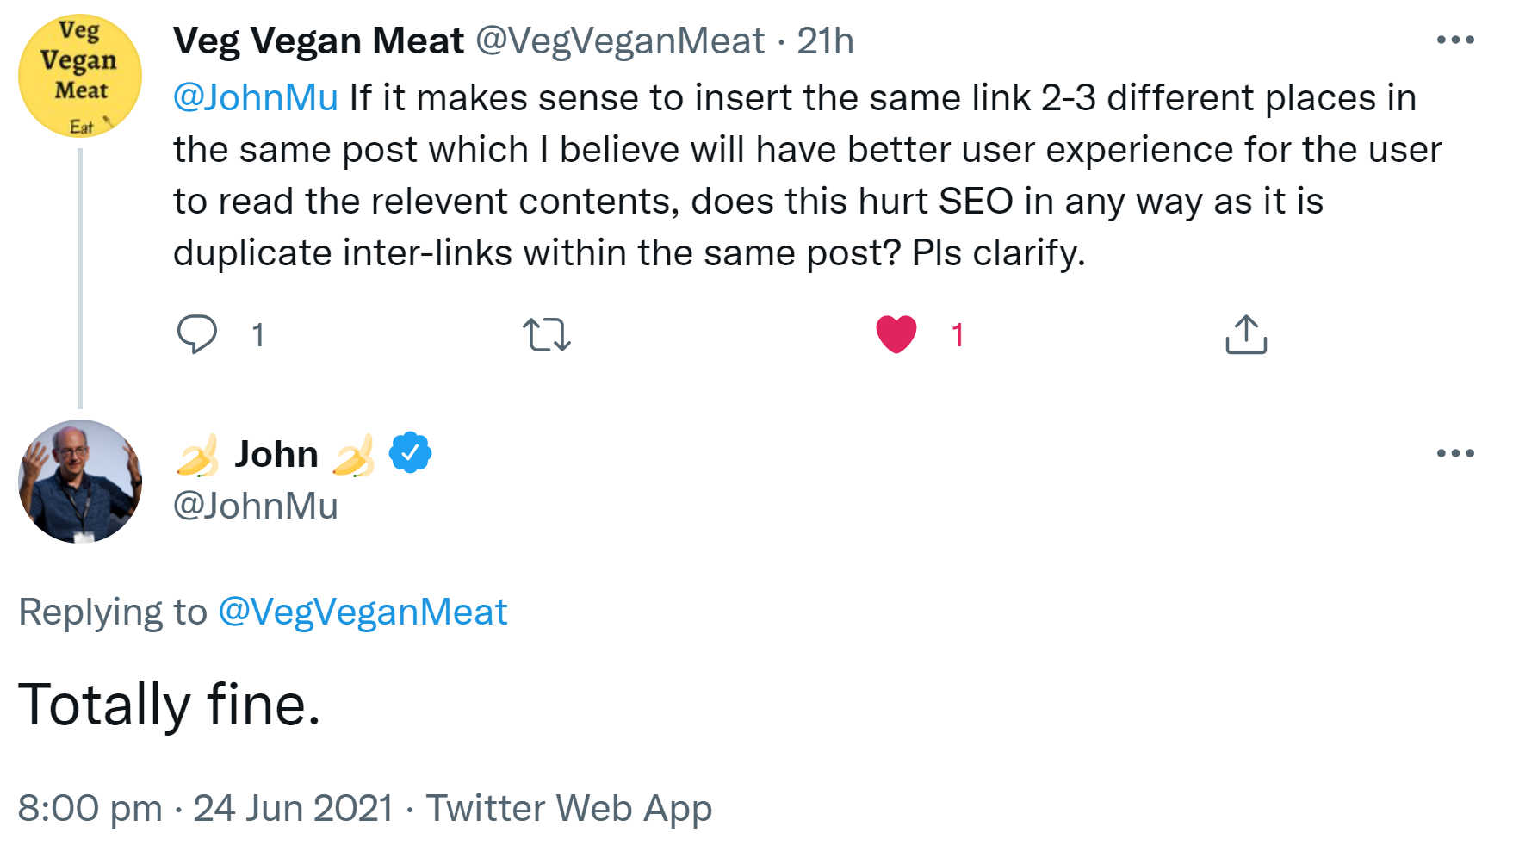Click the reply count number 1
The height and width of the screenshot is (864, 1513).
tap(257, 335)
